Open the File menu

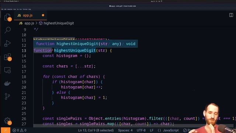pyautogui.click(x=2, y=9)
